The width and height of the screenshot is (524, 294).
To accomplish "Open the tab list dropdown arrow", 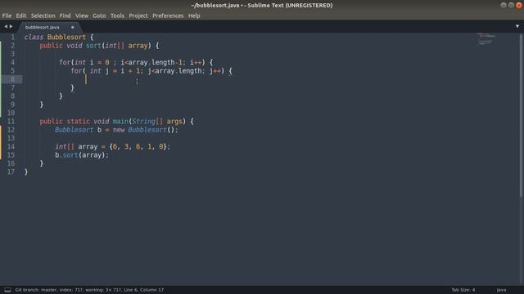I will 517,26.
